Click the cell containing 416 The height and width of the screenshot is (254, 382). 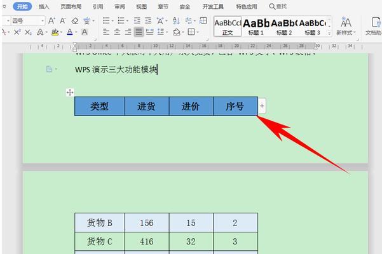click(x=147, y=241)
